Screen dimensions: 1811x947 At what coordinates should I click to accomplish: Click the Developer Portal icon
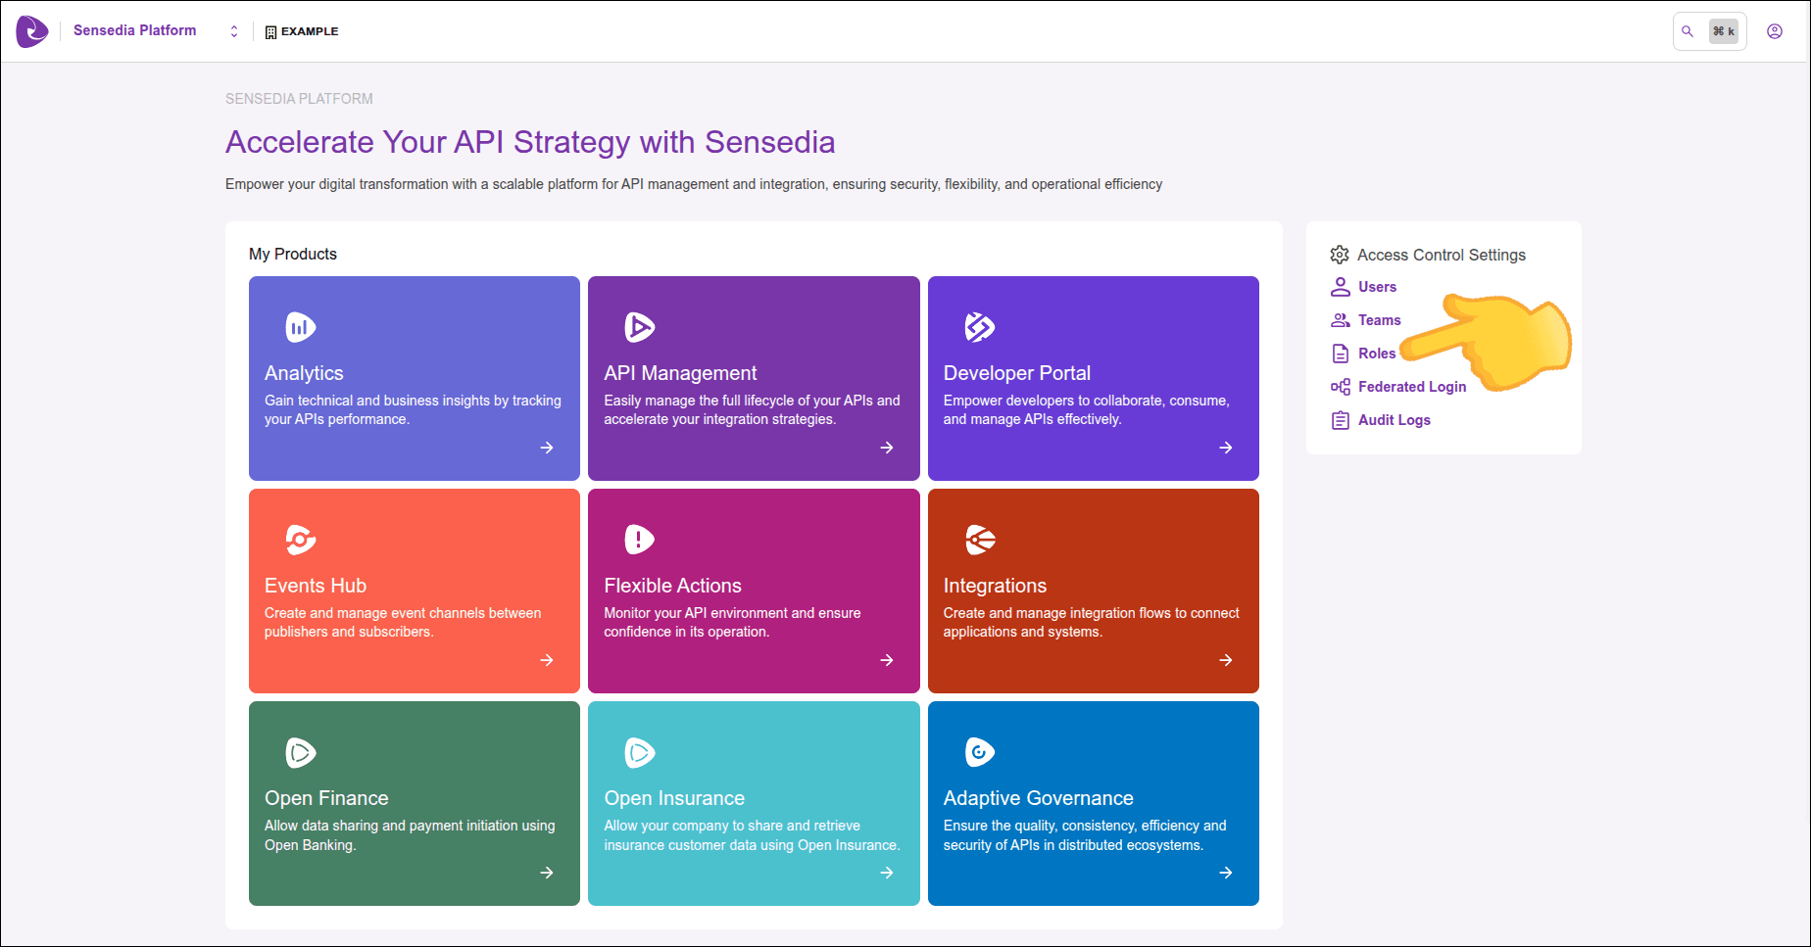[979, 327]
